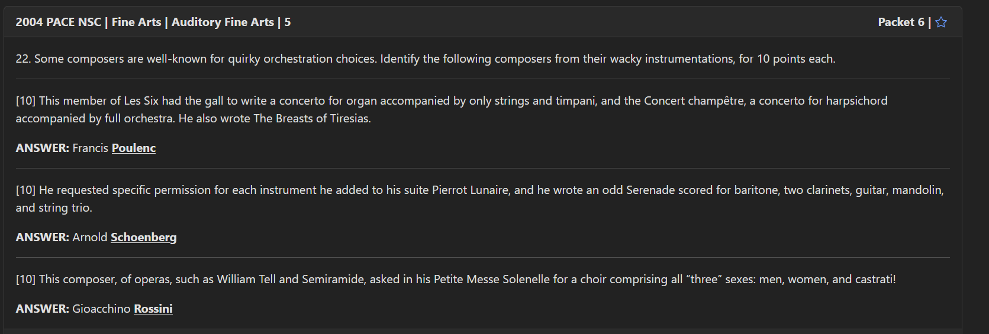
Task: Click the first name Francis in answer
Action: [x=90, y=148]
